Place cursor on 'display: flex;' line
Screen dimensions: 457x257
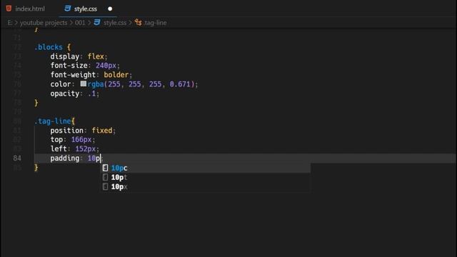pyautogui.click(x=79, y=56)
